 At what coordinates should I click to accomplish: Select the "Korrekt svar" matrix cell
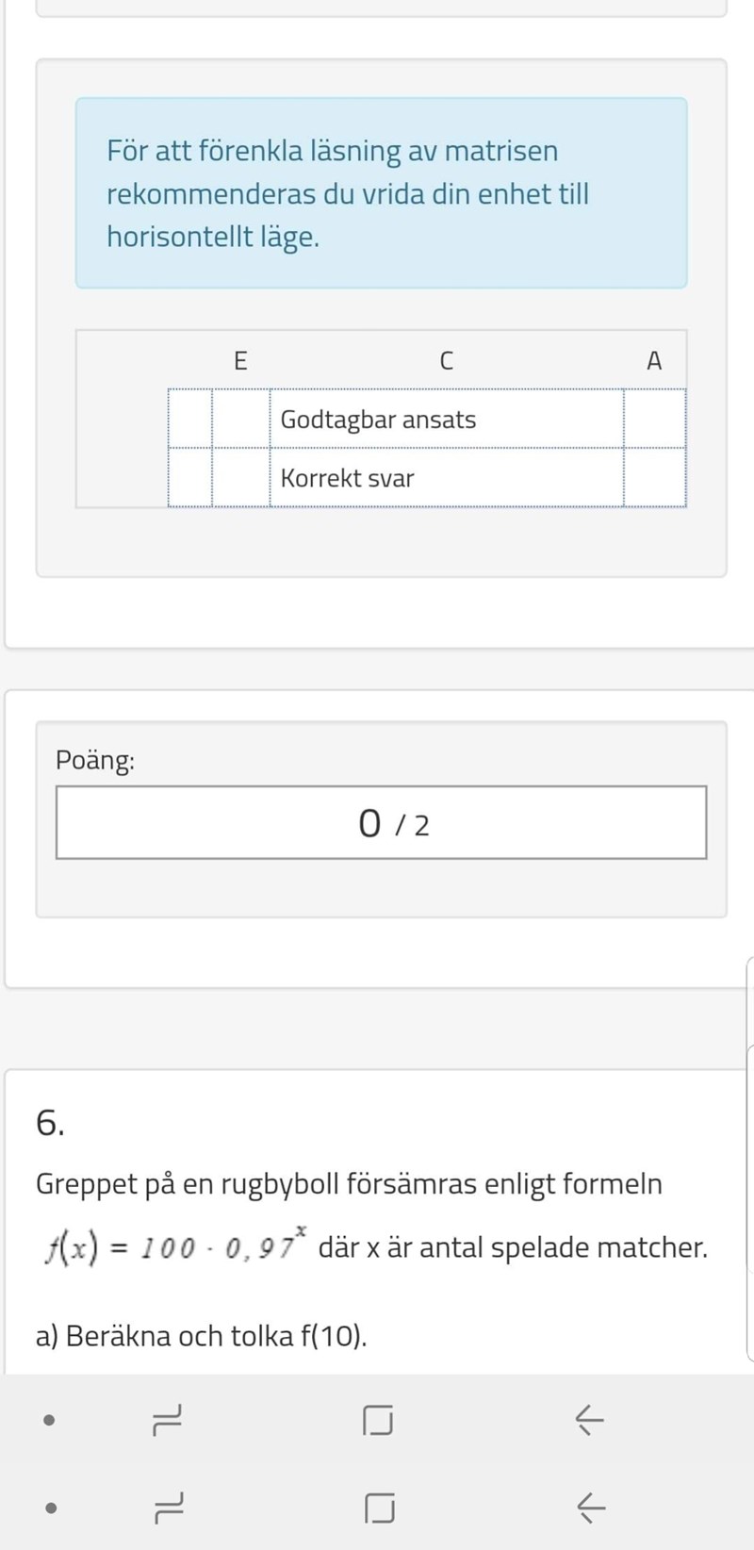tap(446, 478)
